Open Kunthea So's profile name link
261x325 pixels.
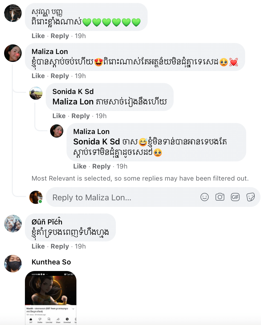pyautogui.click(x=51, y=262)
